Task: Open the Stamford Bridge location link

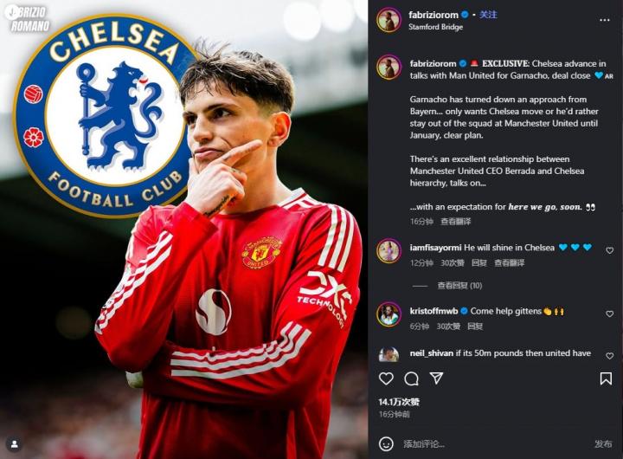Action: pos(434,27)
